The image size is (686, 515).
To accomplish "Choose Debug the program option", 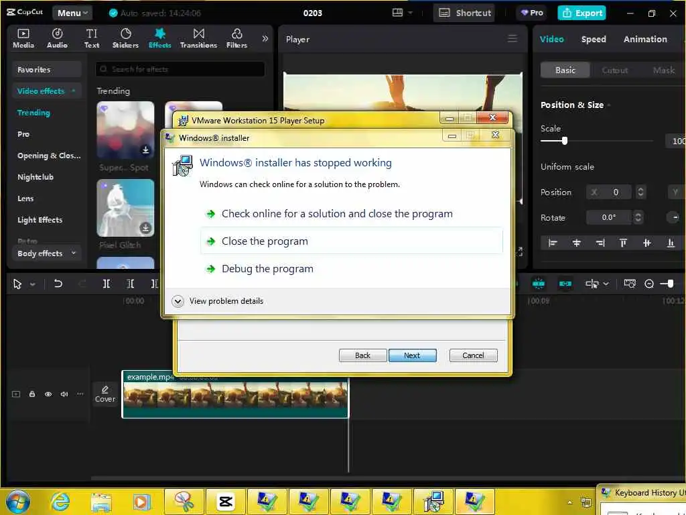I will tap(352, 269).
